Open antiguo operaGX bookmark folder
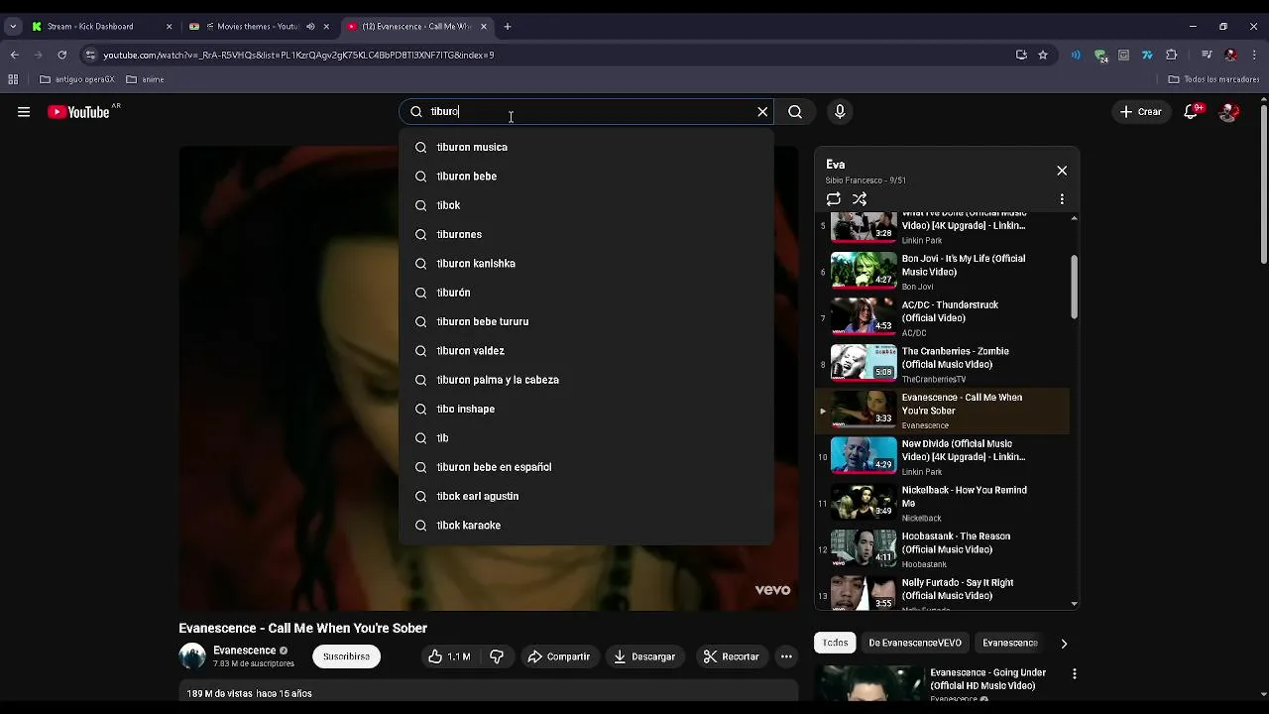 click(77, 79)
